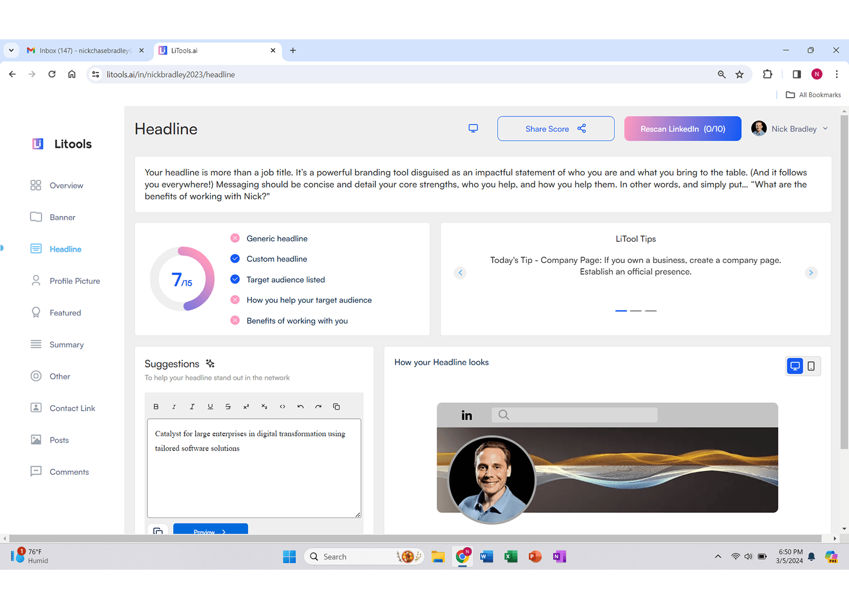Open the Comments section
Screen dimensions: 849x609
(60, 472)
